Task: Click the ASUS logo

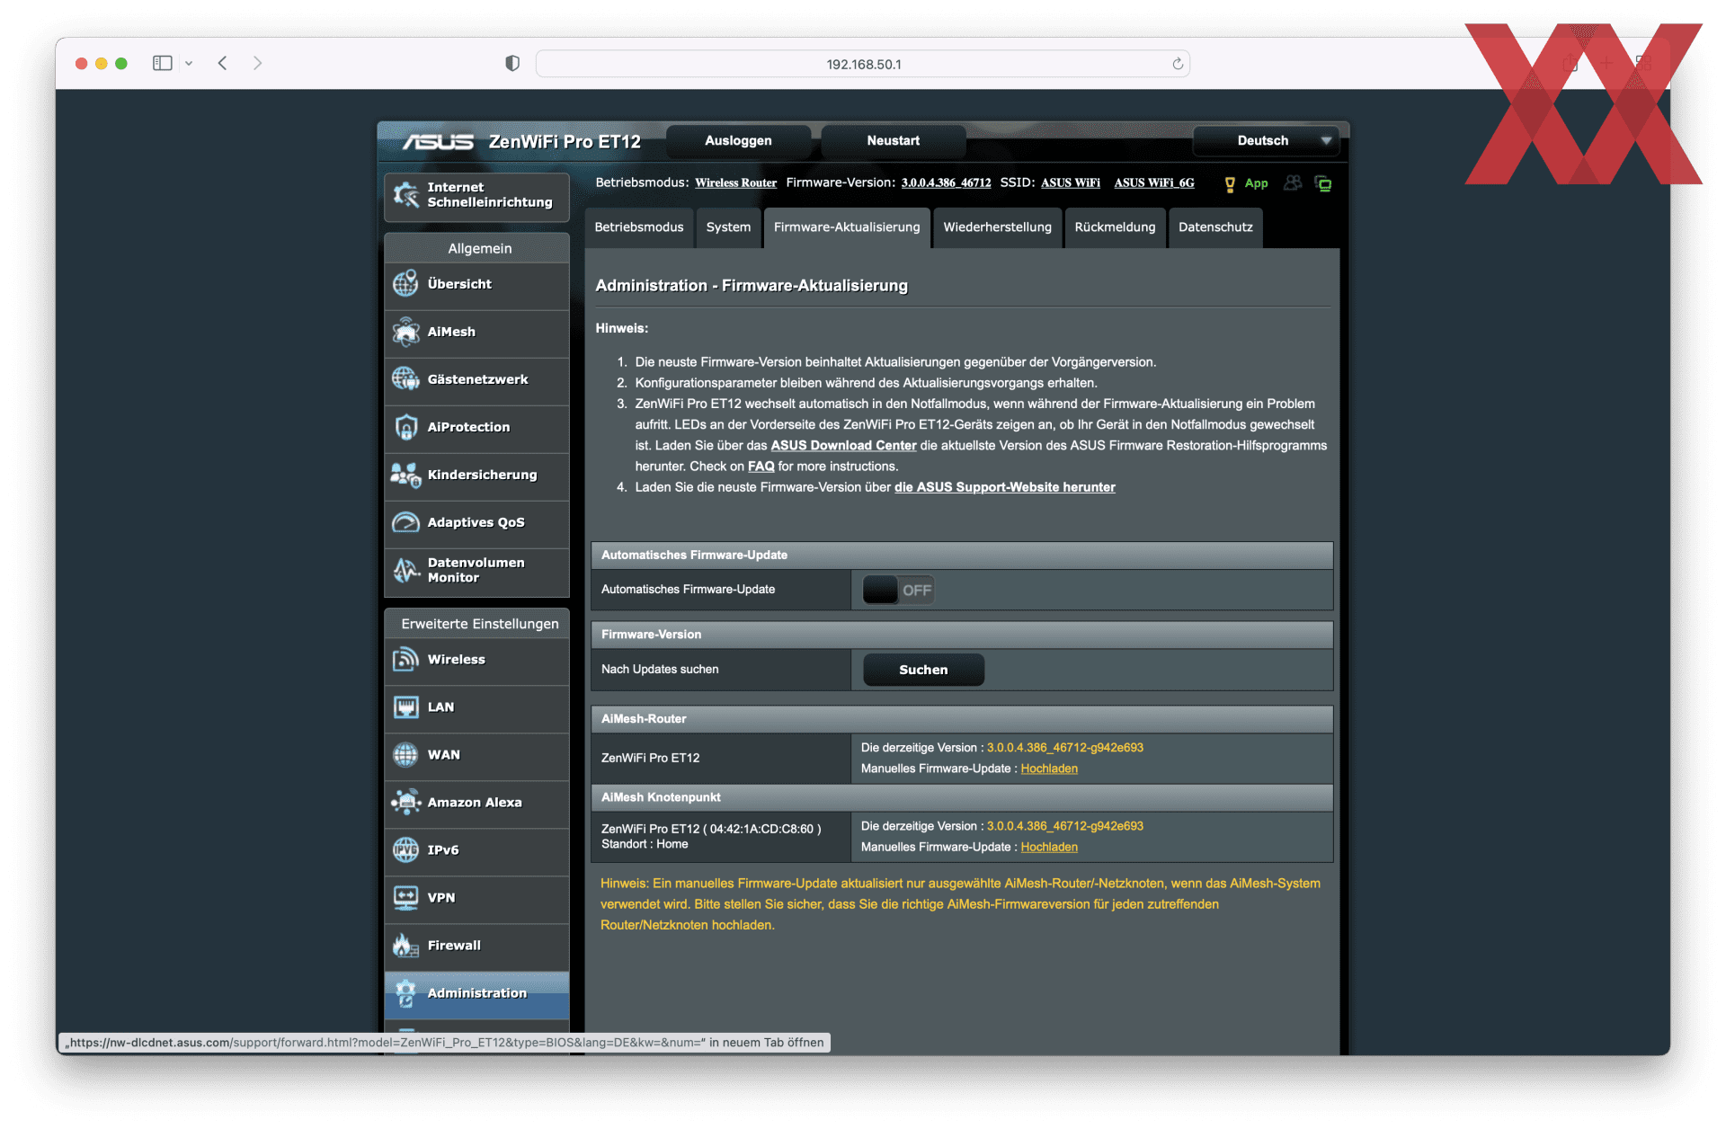Action: coord(438,142)
